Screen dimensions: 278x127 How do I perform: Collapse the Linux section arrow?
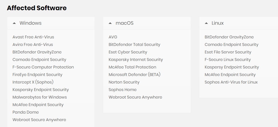206,23
